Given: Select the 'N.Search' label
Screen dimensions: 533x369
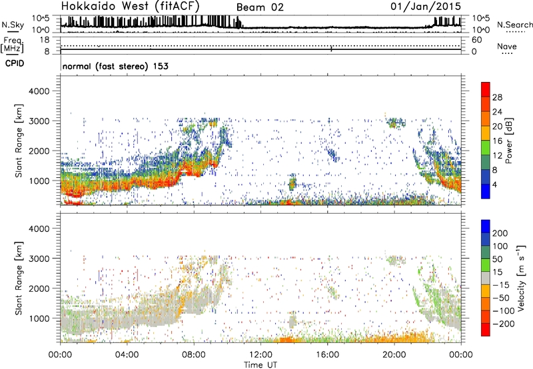Looking at the screenshot, I should tap(514, 25).
